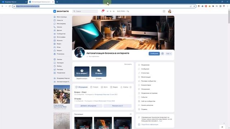230x129 pixels.
Task: Click the Файлы sidebar icon
Action: click(x=55, y=66)
